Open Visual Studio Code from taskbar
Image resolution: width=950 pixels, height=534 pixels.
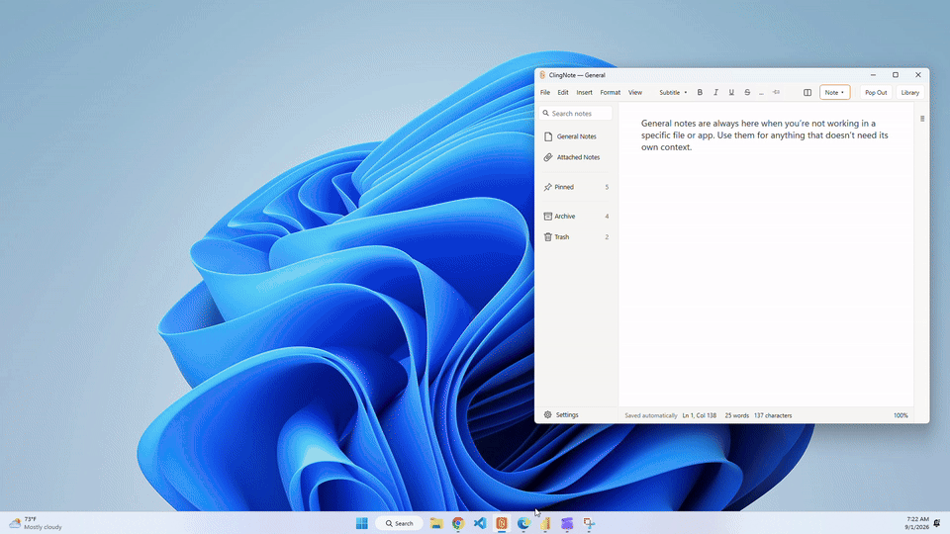pos(480,523)
